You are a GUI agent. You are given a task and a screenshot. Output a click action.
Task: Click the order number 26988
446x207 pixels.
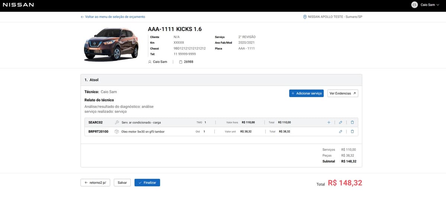click(188, 62)
